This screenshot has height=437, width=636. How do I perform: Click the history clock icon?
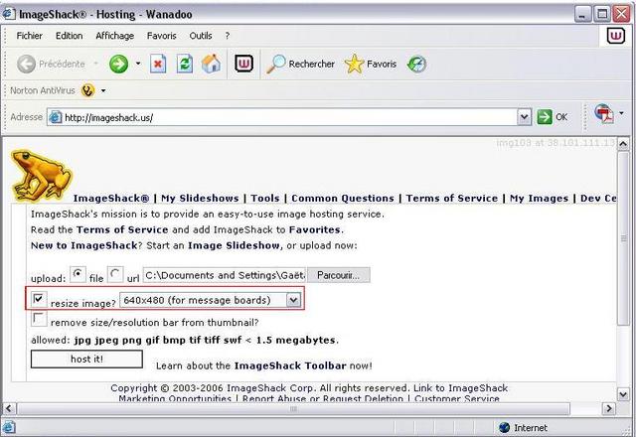coord(417,64)
